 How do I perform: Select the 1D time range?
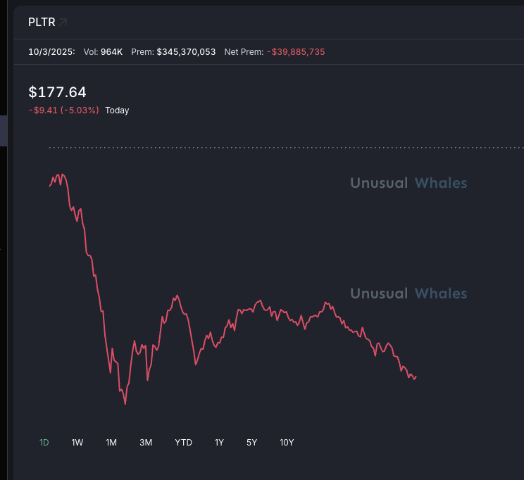[44, 443]
